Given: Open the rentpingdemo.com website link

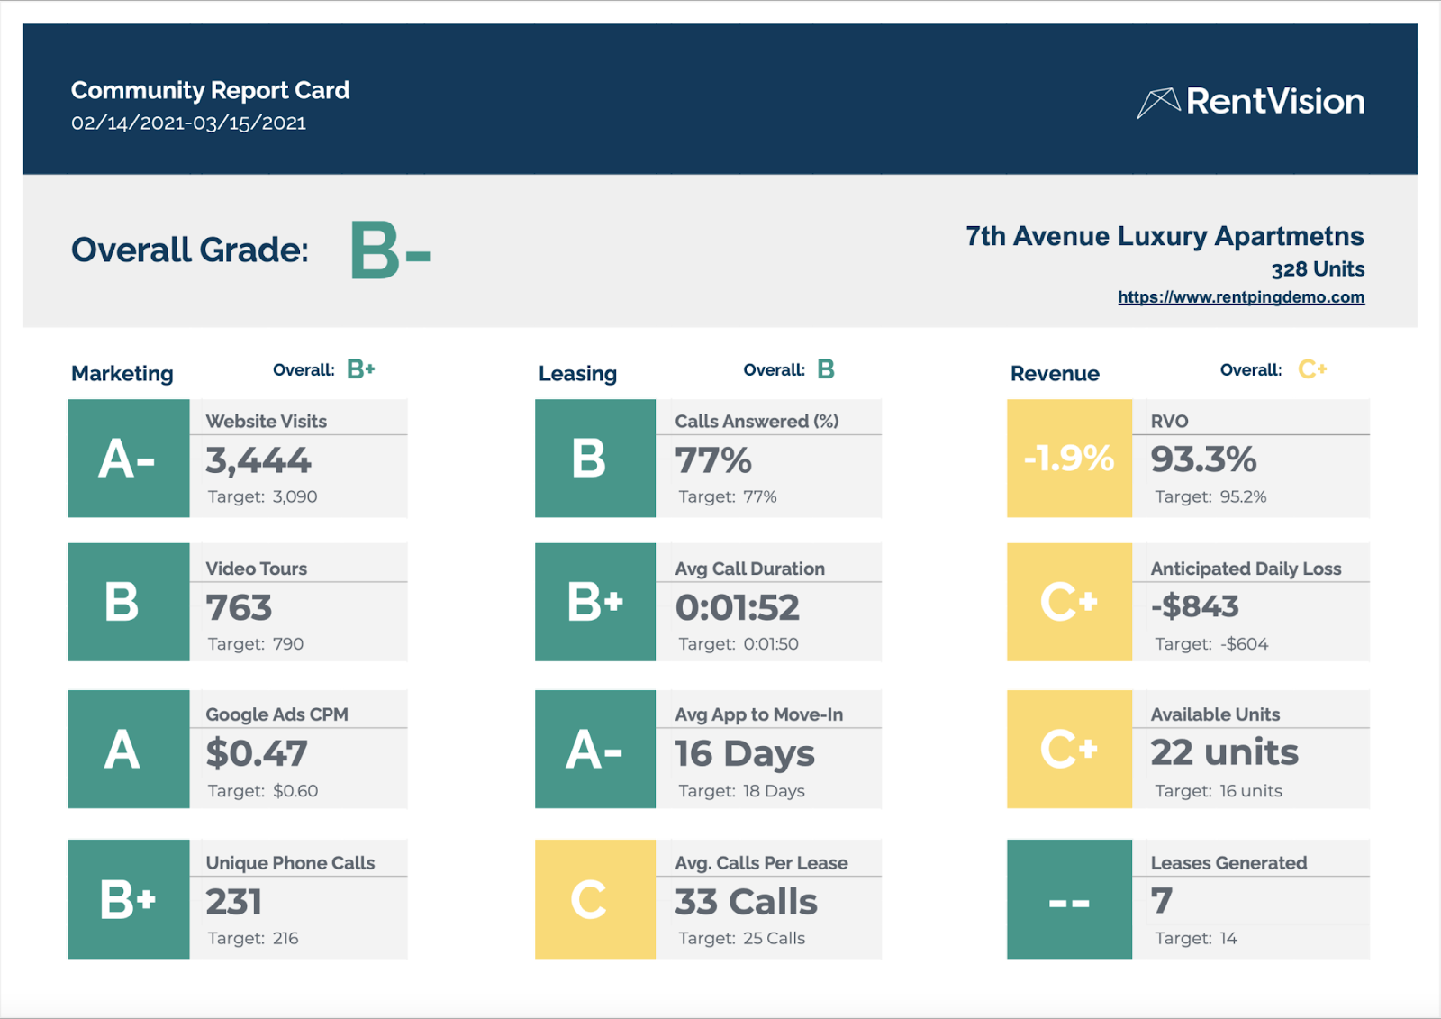Looking at the screenshot, I should [x=1240, y=297].
